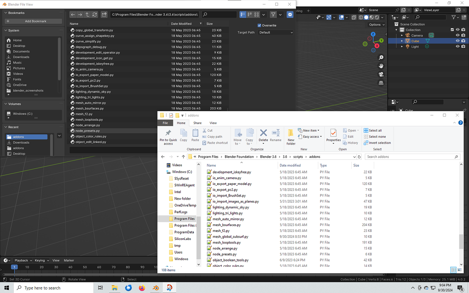Click scripts in the Explorer address breadcrumb
Image resolution: width=469 pixels, height=293 pixels.
[298, 157]
